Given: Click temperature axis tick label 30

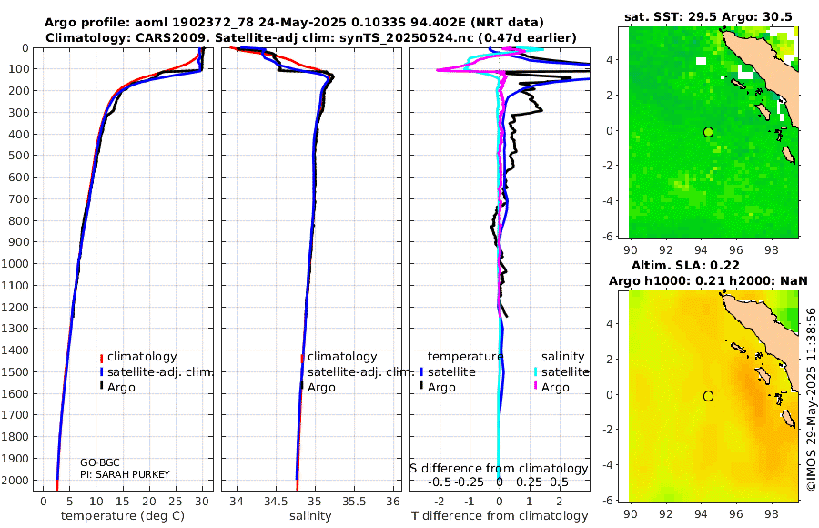Looking at the screenshot, I should pyautogui.click(x=202, y=502).
